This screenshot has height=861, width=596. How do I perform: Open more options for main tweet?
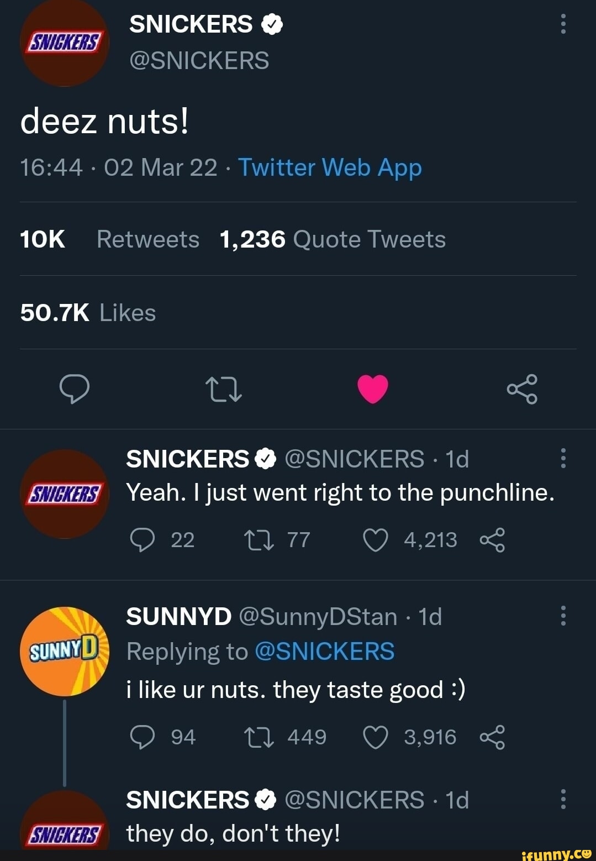pos(563,24)
